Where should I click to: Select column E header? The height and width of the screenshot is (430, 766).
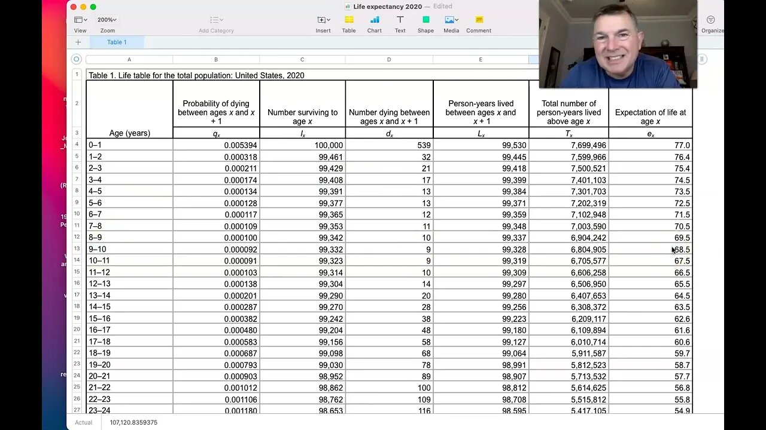tap(481, 60)
